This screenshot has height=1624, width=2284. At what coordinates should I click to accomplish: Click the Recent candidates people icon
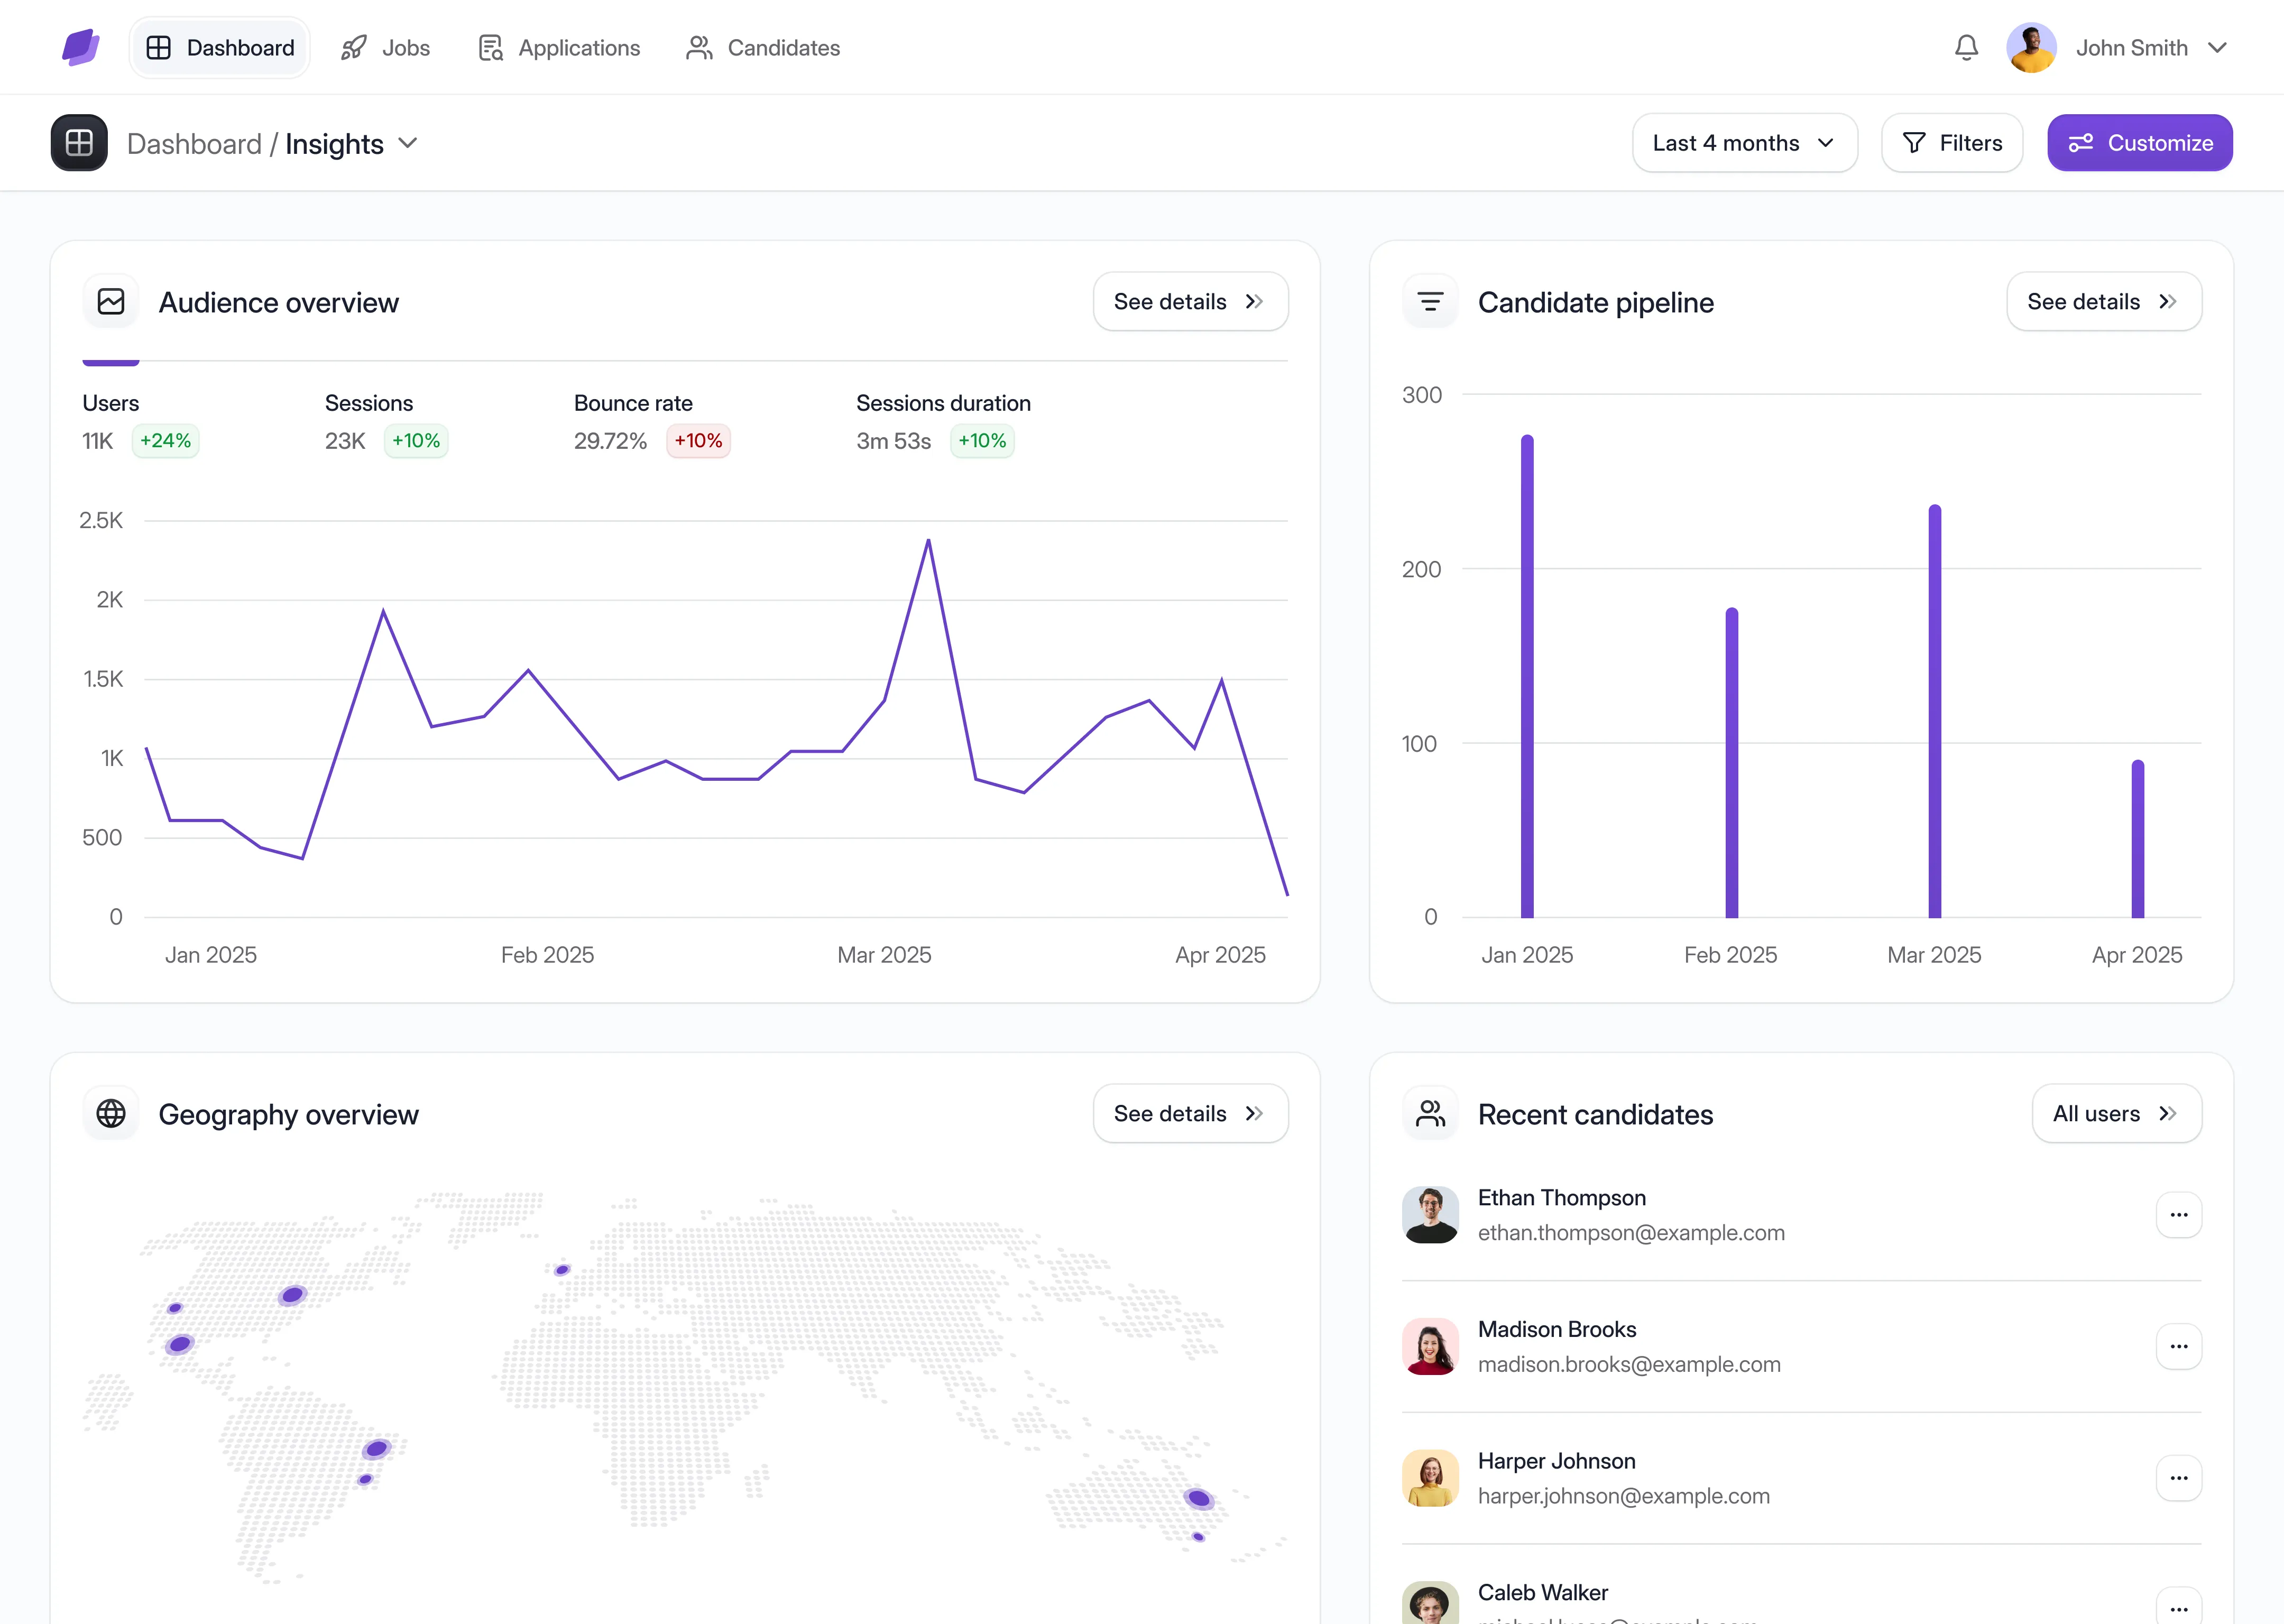(x=1430, y=1114)
